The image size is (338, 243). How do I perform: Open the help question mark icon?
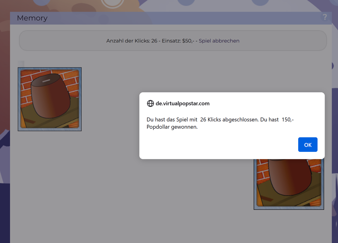click(325, 17)
